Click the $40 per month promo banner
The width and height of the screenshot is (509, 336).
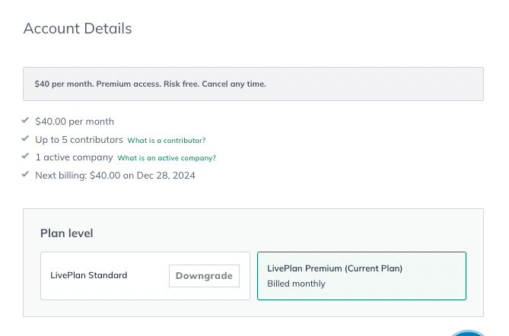click(253, 84)
